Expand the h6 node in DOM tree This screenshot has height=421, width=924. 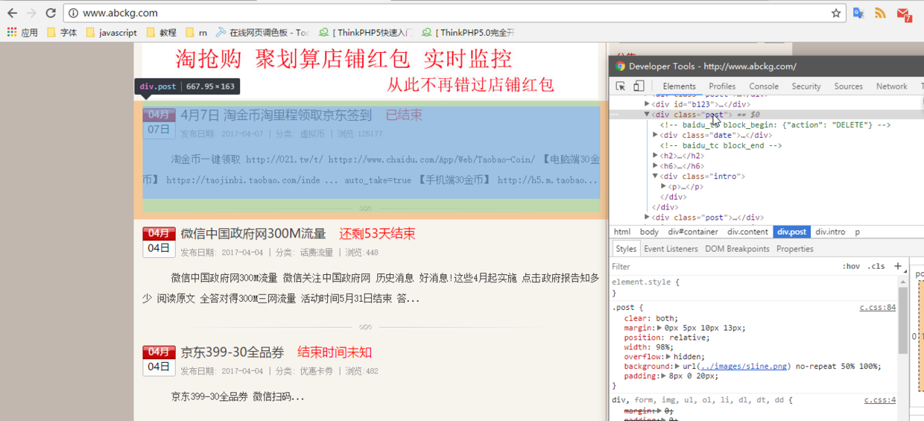(655, 166)
